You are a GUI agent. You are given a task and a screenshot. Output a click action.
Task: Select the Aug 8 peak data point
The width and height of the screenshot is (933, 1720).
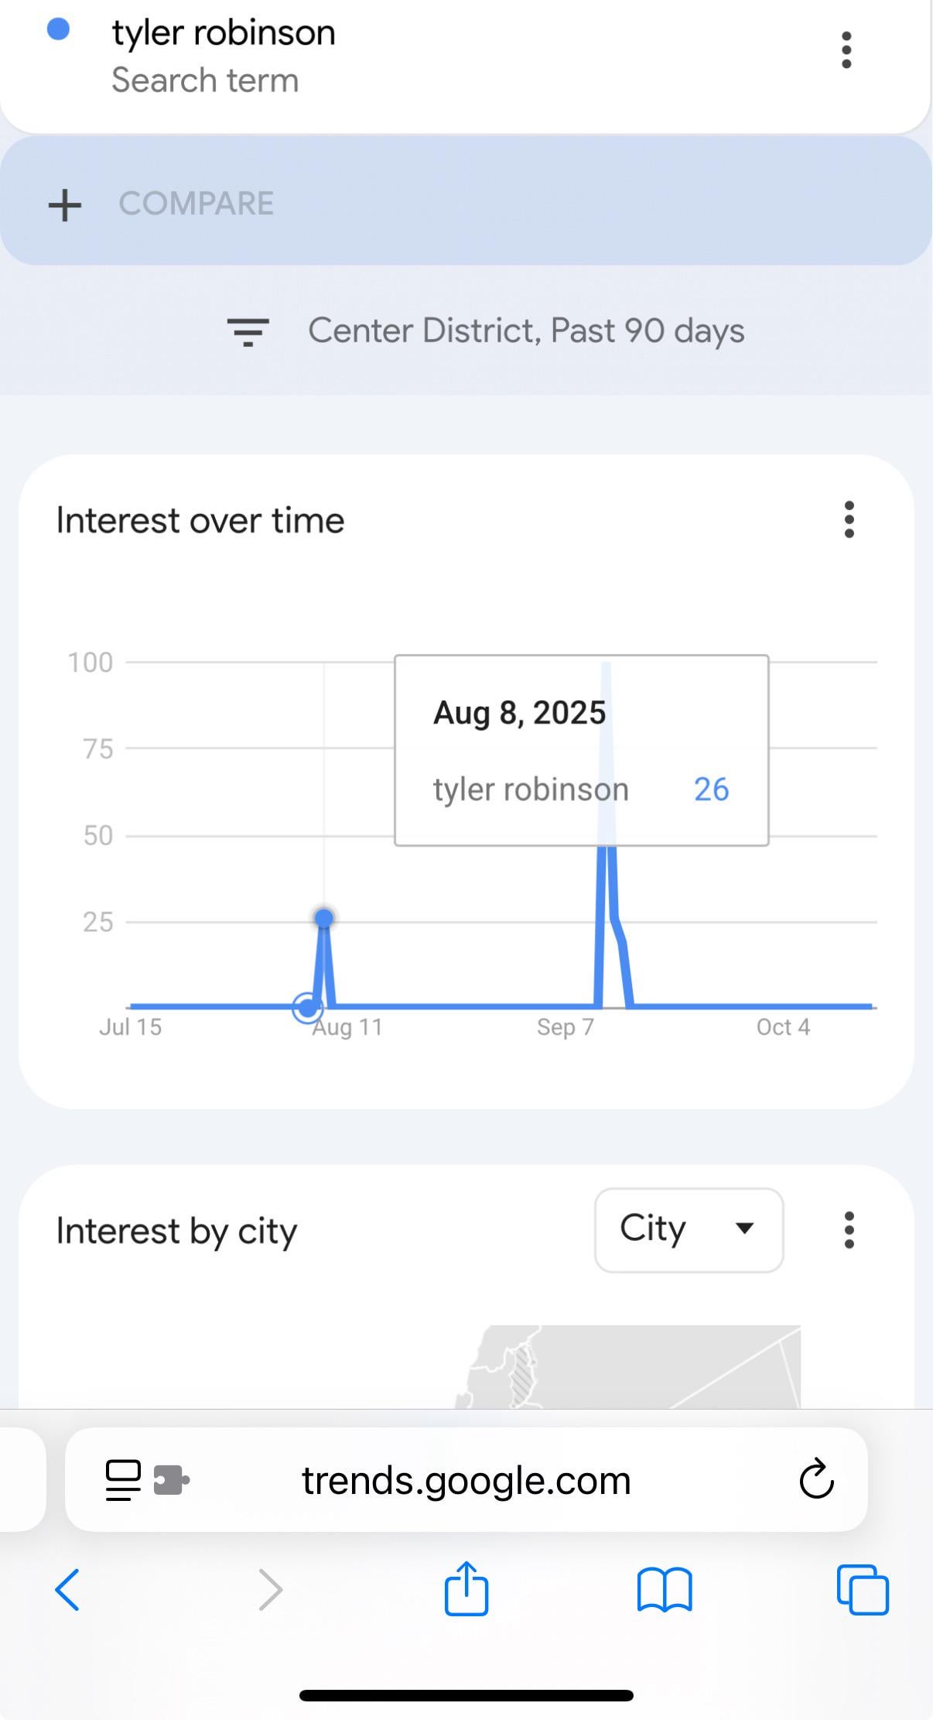324,918
